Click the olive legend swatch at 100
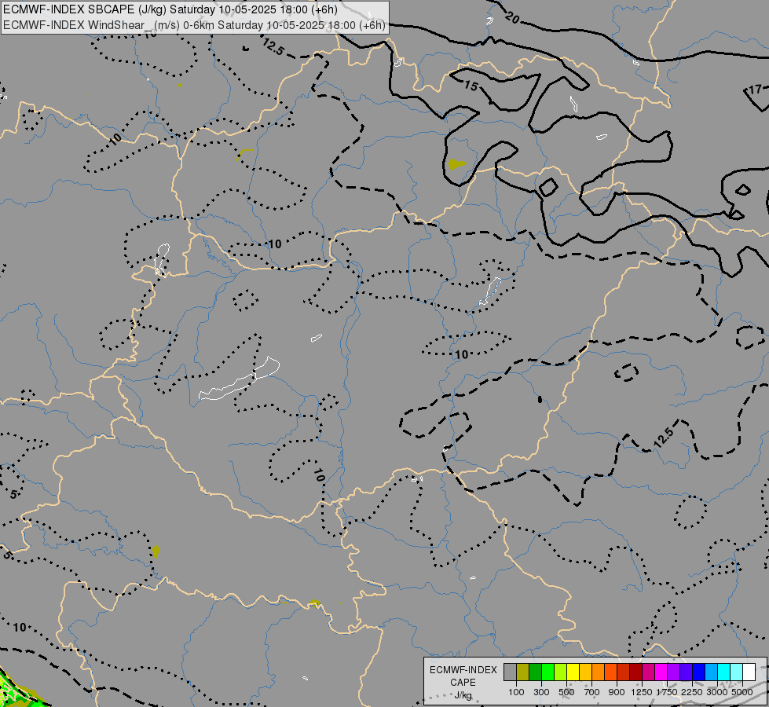 tap(523, 672)
